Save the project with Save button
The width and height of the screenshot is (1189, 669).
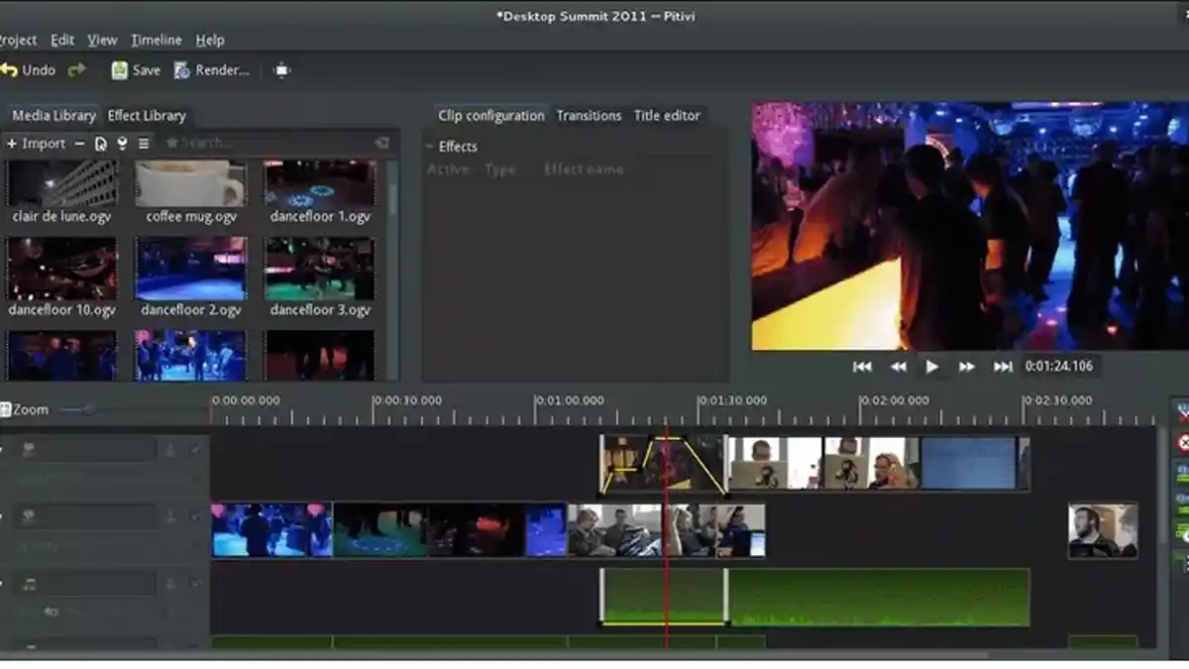[136, 70]
